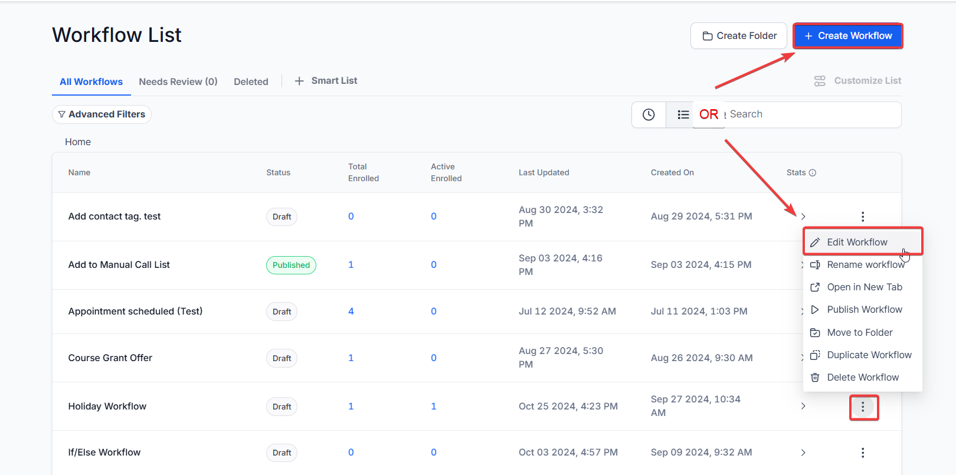Click date Oct 25 2024, 4:23 PM

pyautogui.click(x=568, y=406)
